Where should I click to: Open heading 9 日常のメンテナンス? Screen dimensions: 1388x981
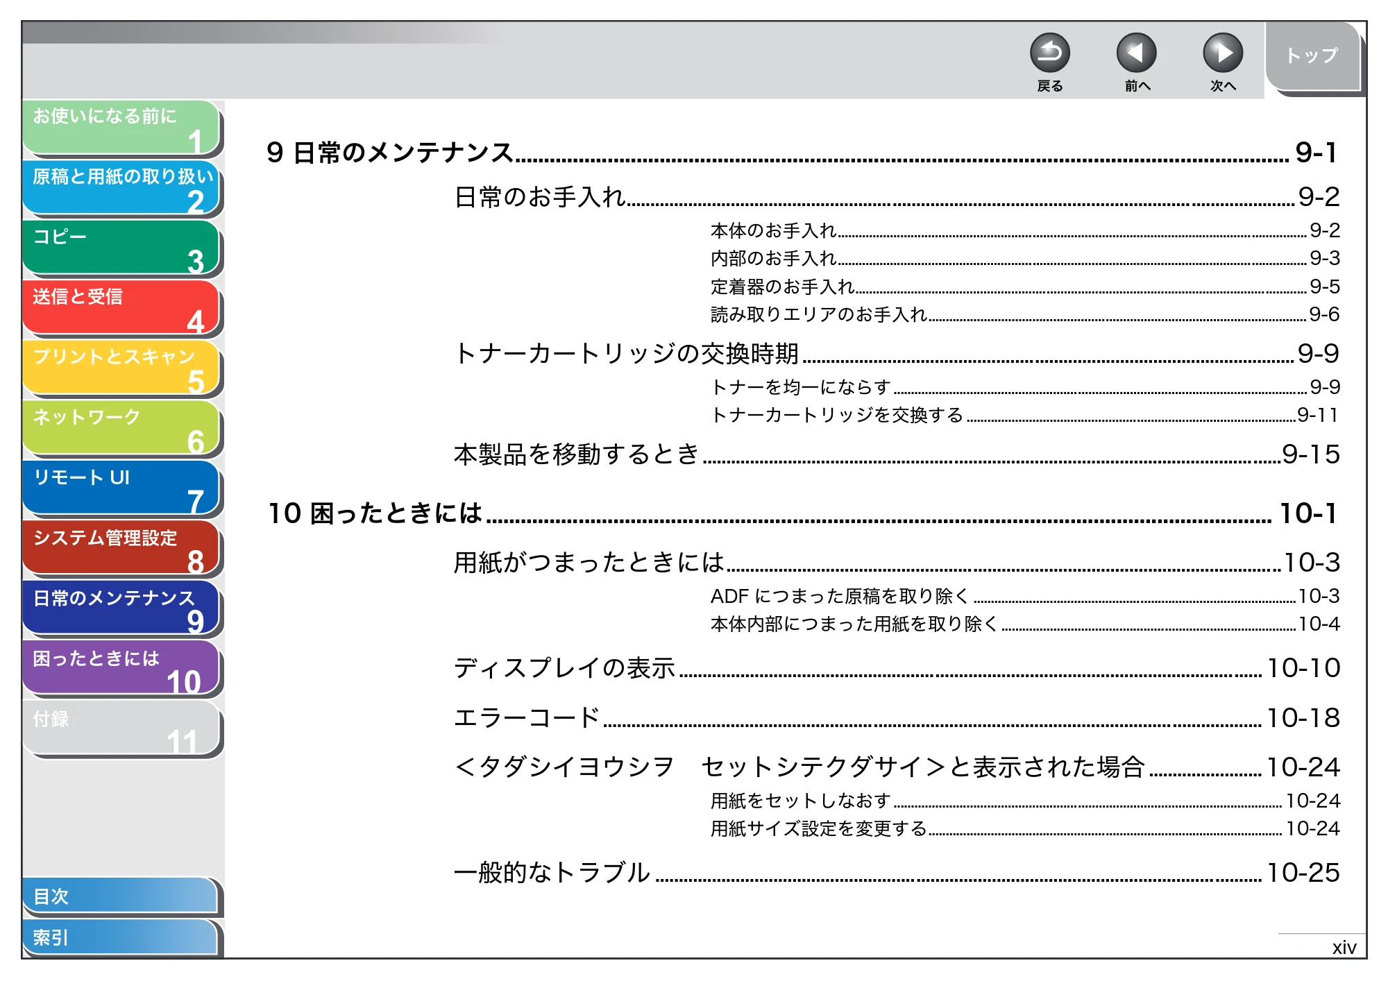pos(802,153)
